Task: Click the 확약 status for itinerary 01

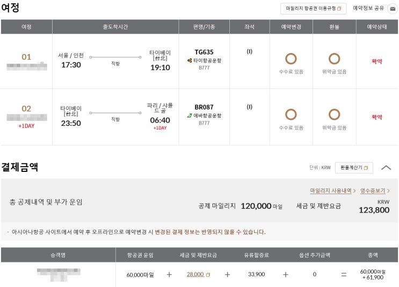Action: (377, 62)
